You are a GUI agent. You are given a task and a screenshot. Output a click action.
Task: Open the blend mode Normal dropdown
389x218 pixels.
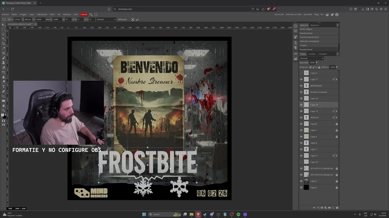pyautogui.click(x=312, y=58)
